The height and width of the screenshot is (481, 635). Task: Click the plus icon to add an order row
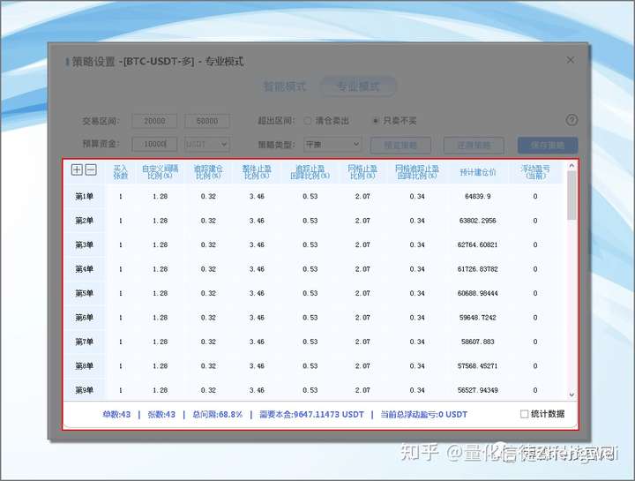(77, 169)
